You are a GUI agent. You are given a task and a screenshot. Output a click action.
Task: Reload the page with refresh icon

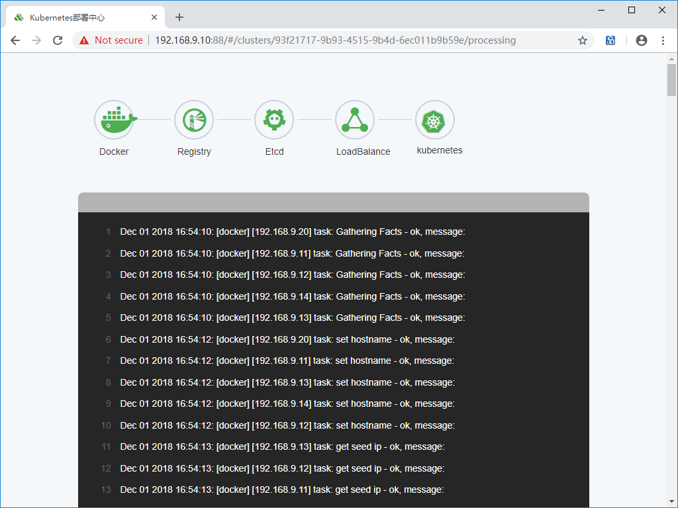[x=58, y=40]
